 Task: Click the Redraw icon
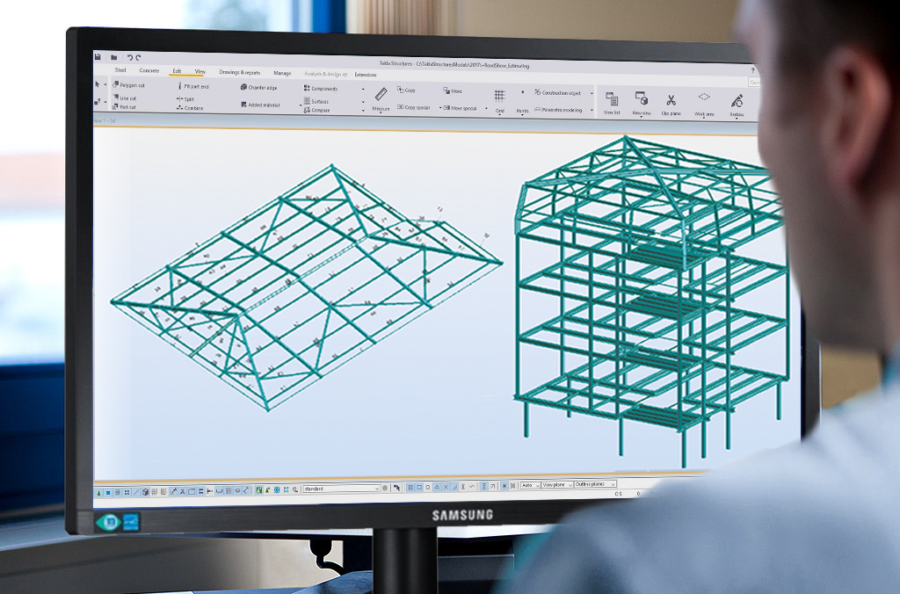(x=737, y=101)
